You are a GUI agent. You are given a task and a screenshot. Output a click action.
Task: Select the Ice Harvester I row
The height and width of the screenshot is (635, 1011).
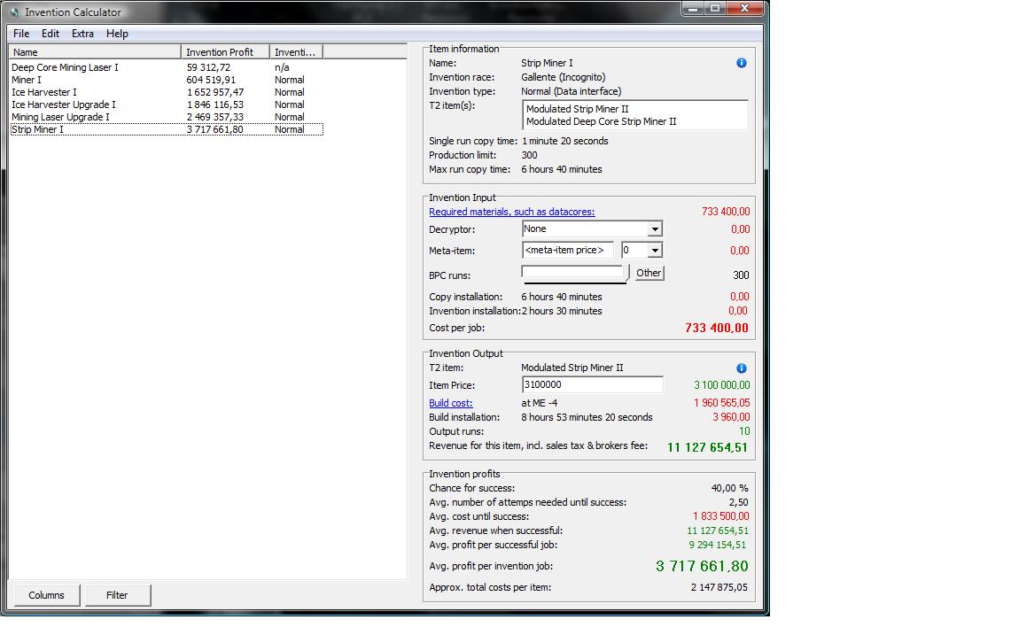167,92
